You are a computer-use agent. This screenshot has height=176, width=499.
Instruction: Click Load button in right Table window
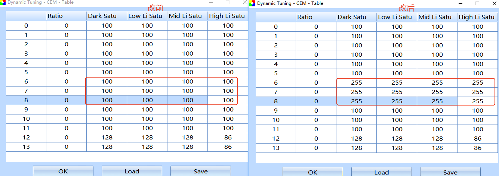(382, 172)
